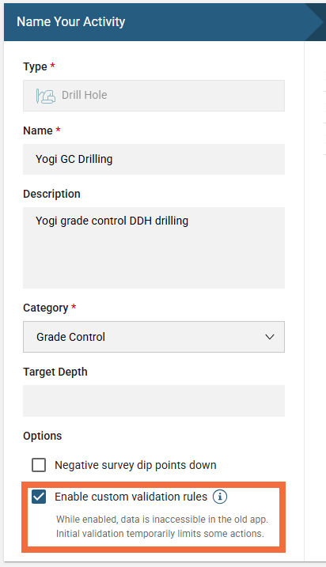Click the Target Depth label
This screenshot has height=567, width=326.
tap(55, 372)
